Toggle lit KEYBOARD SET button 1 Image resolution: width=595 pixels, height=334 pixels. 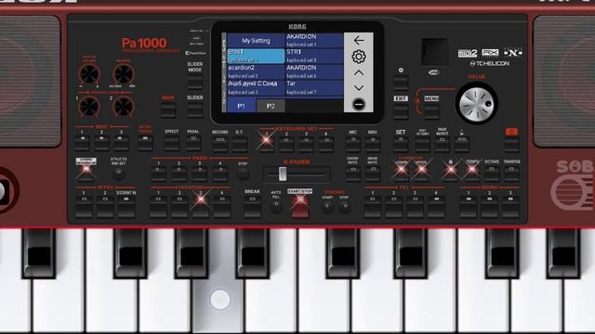click(267, 144)
